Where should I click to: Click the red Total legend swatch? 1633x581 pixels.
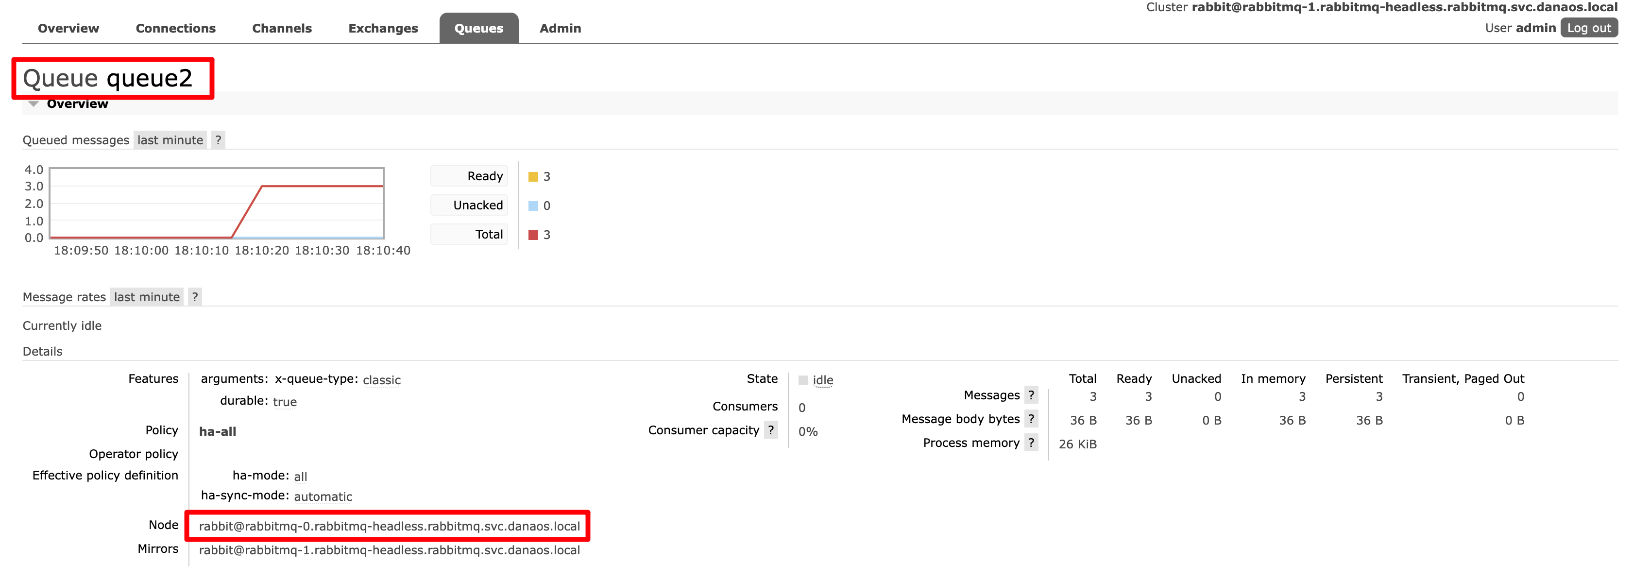533,235
